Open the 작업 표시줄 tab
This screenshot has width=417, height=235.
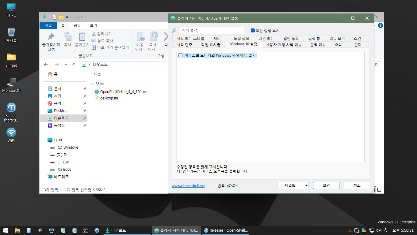coord(211,45)
